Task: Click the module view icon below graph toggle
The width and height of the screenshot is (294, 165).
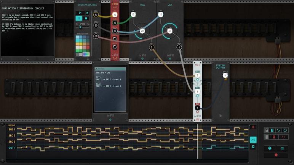Action: (253, 147)
